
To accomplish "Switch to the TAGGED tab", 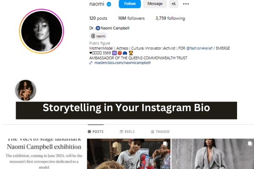I will tap(160, 132).
